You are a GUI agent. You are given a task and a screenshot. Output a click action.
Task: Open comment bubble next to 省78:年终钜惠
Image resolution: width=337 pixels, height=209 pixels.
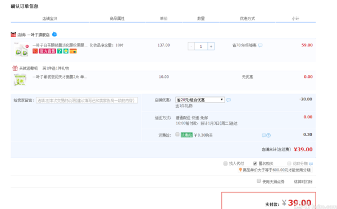260,45
